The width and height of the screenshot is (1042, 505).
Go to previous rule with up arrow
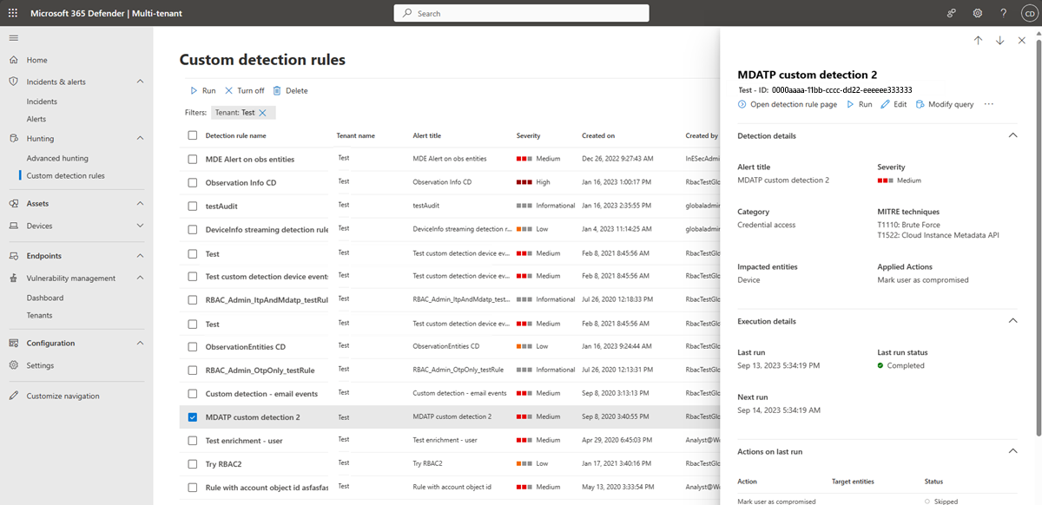pos(978,41)
